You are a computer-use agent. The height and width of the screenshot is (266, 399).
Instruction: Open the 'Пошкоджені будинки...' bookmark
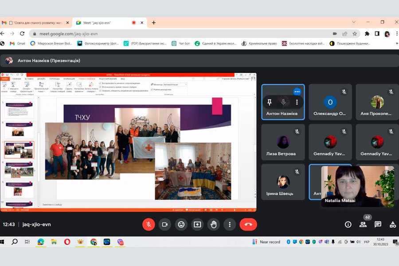pos(350,43)
